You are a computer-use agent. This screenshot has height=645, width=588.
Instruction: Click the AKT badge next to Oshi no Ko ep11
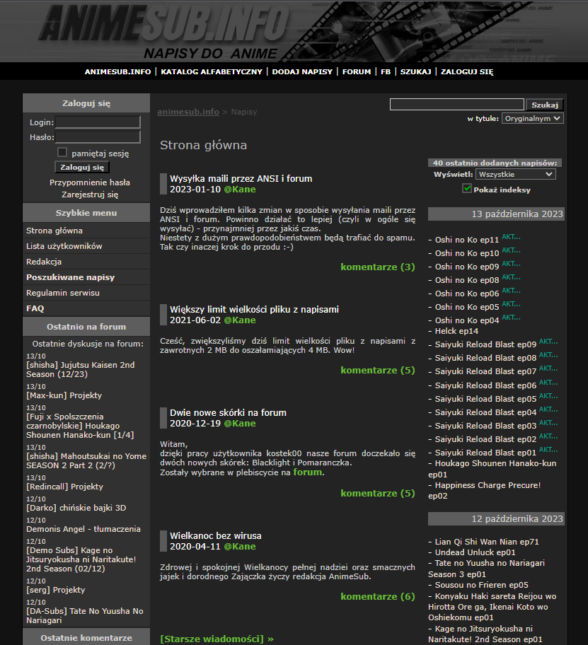point(511,238)
